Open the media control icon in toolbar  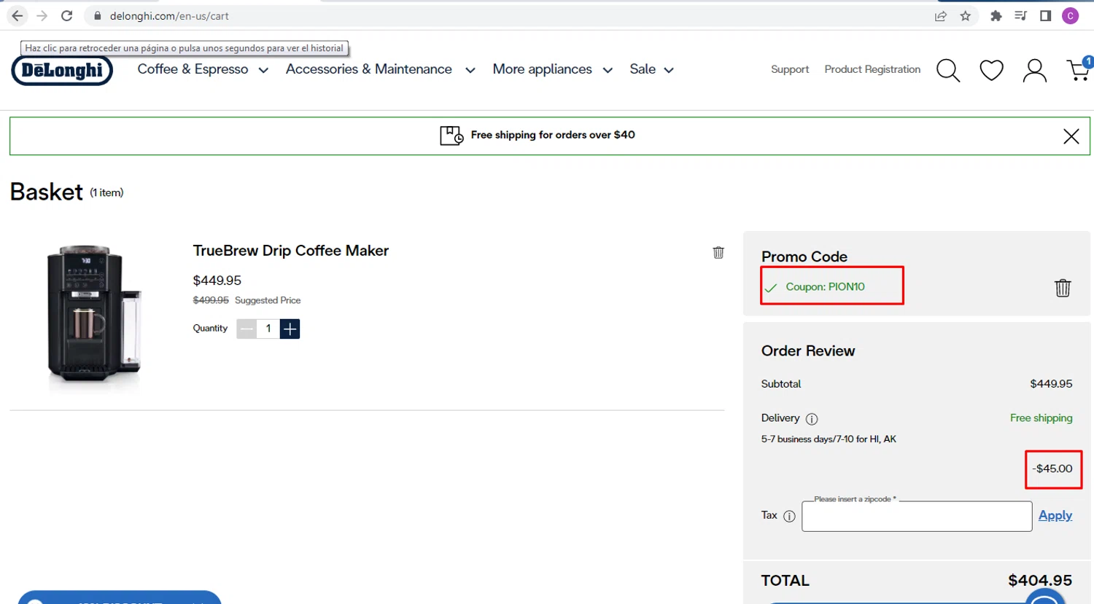(x=1020, y=16)
